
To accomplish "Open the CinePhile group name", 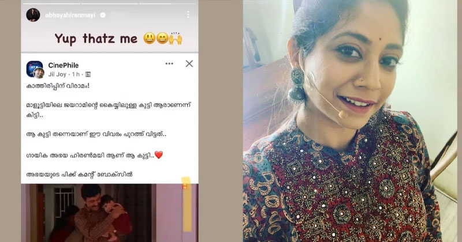I will click(x=64, y=65).
